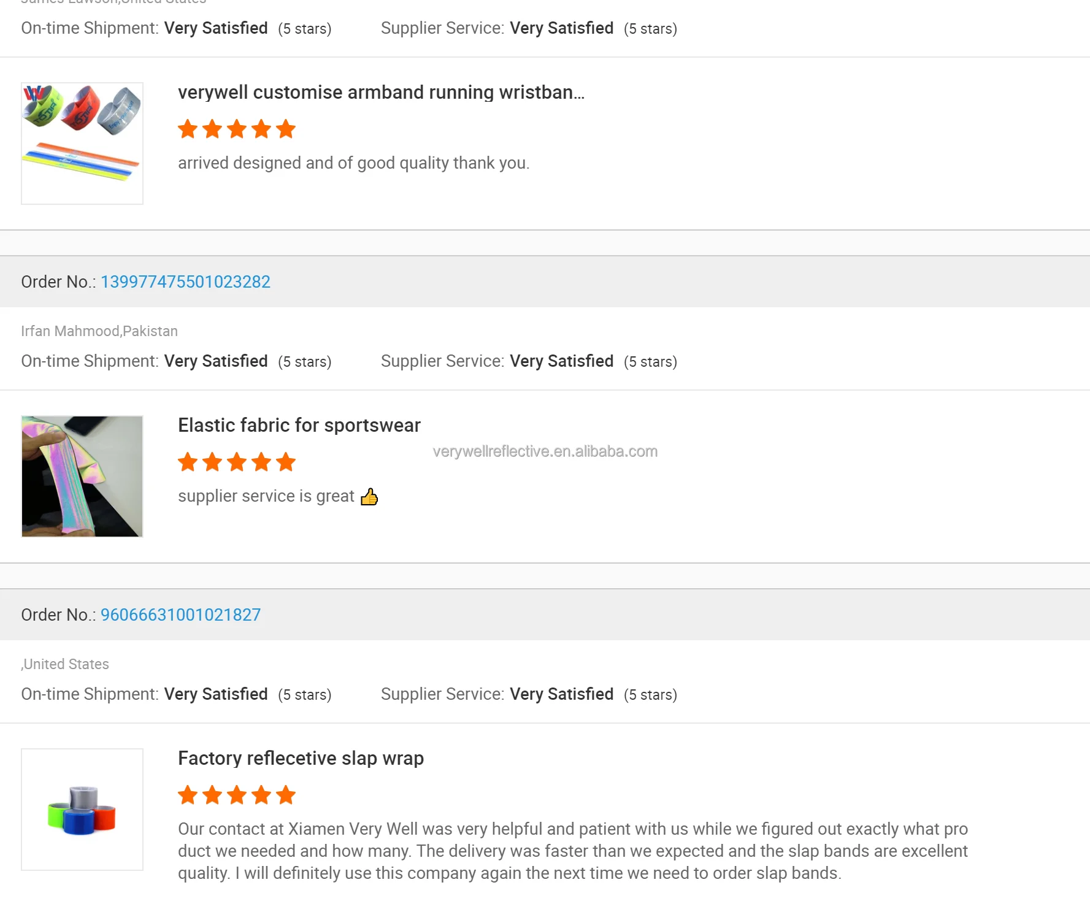Click the verywellreflective.en.alibaba.com watermark text
Viewport: 1090px width, 904px height.
(x=545, y=451)
